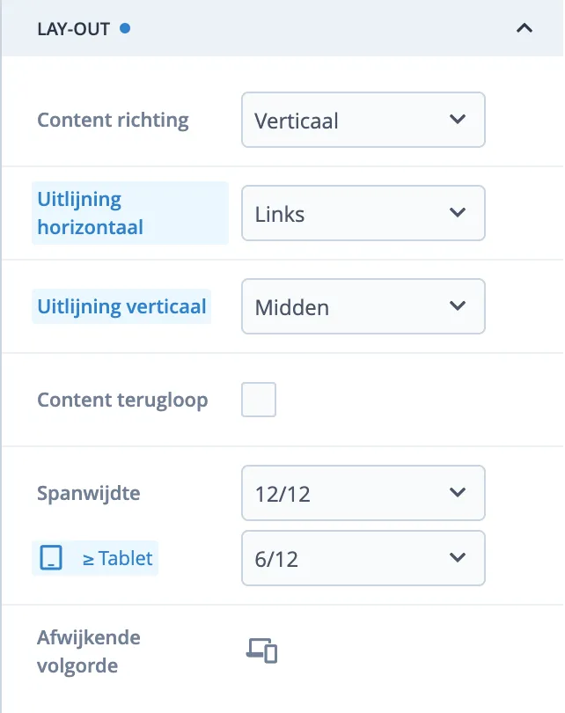
Task: Click the chevron on the Links dropdown
Action: (457, 213)
